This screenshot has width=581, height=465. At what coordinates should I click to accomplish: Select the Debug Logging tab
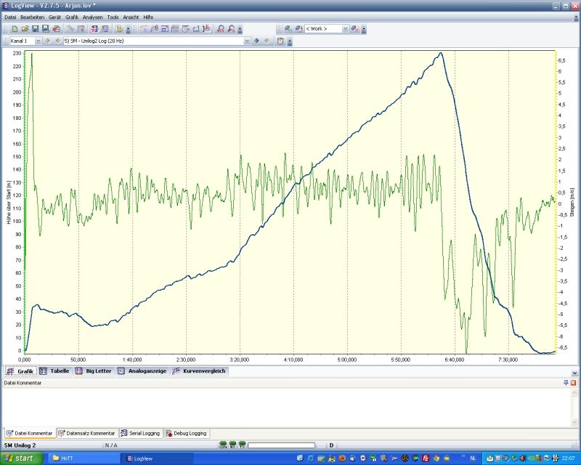coord(187,433)
